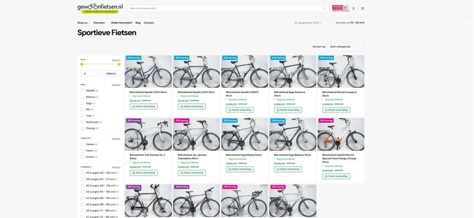Image resolution: width=474 pixels, height=218 pixels.
Task: Click the minimum price field showing 0
Action: click(89, 73)
